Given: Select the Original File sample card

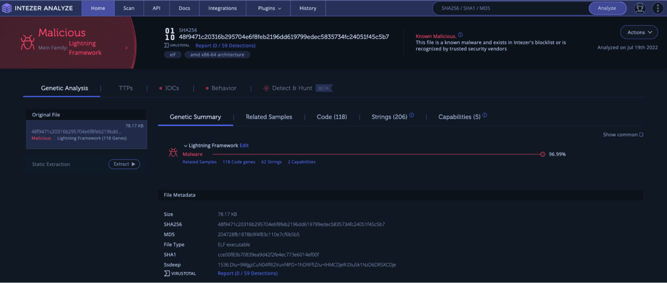Looking at the screenshot, I should pyautogui.click(x=86, y=135).
